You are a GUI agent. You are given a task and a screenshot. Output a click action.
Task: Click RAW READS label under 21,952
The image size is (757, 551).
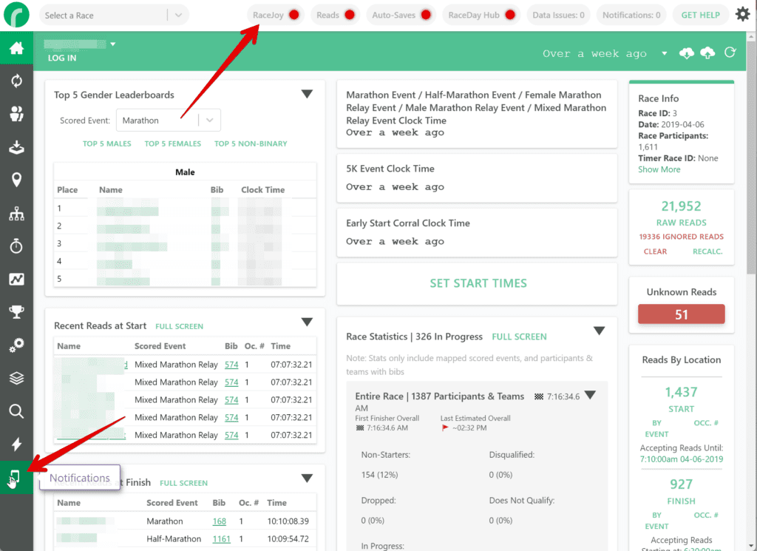(681, 223)
